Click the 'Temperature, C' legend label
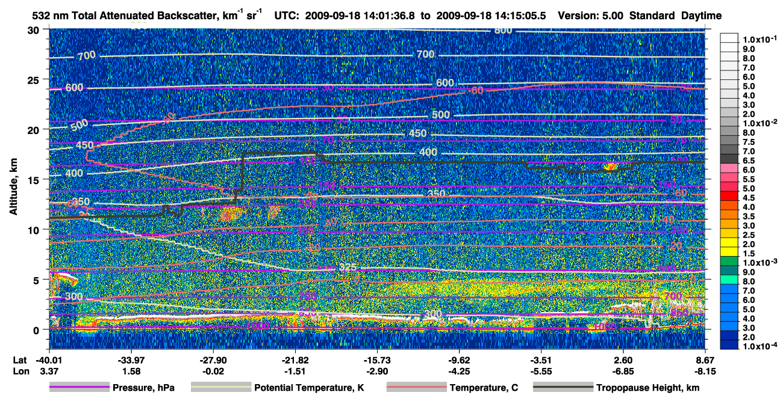 (x=484, y=388)
